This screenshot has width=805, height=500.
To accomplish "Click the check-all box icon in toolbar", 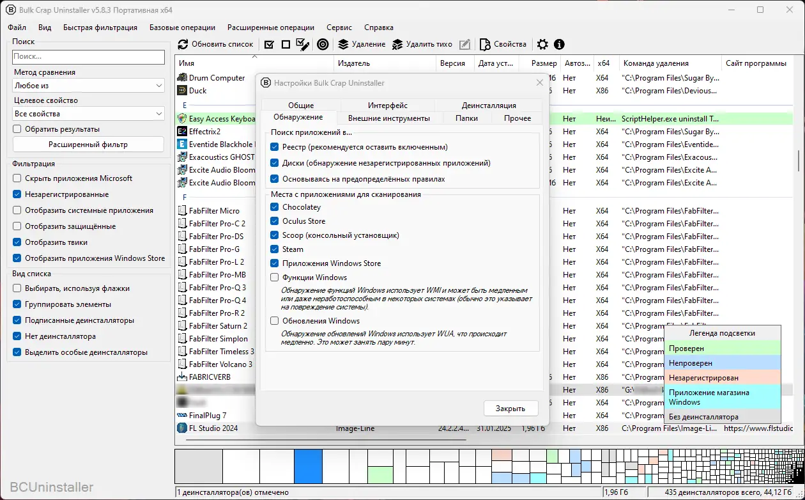I will 269,44.
